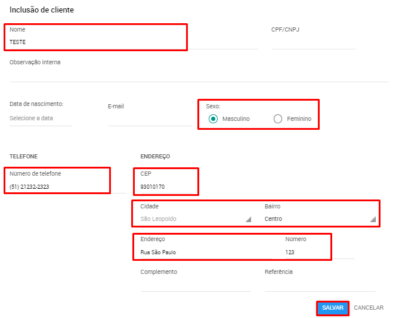Click the Masculino label text

pos(236,119)
